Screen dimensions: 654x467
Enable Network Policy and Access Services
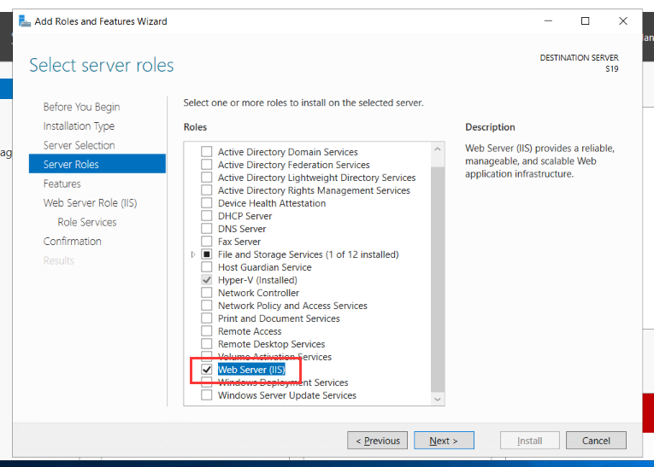coord(207,306)
